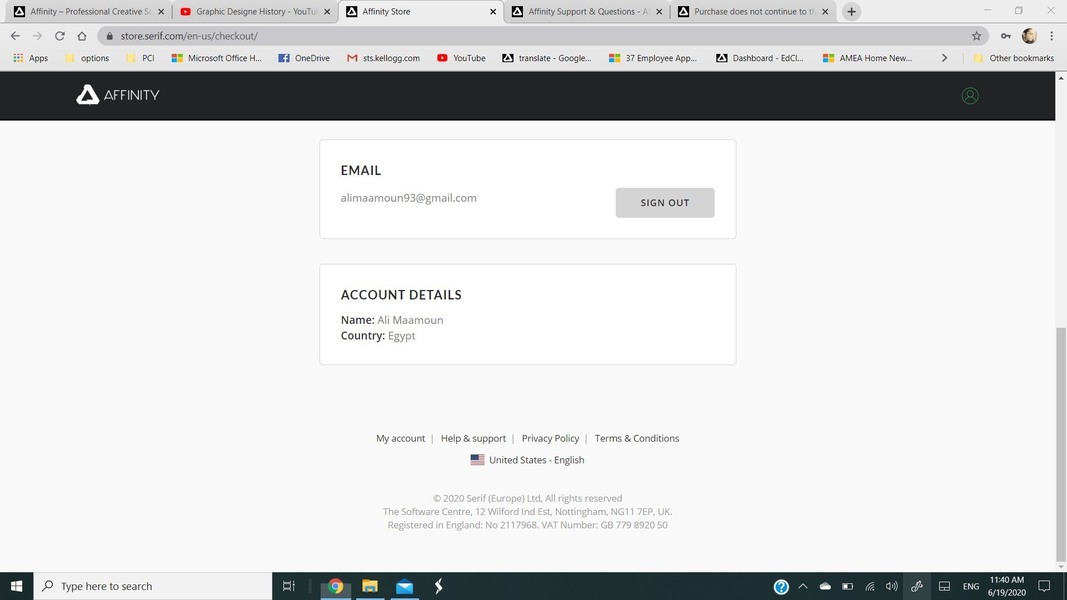The height and width of the screenshot is (600, 1067).
Task: Open the PCI bookmarks folder
Action: tap(141, 58)
